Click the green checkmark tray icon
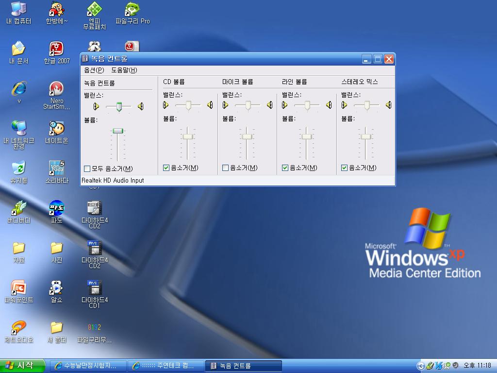This screenshot has width=497, height=373. [x=447, y=366]
